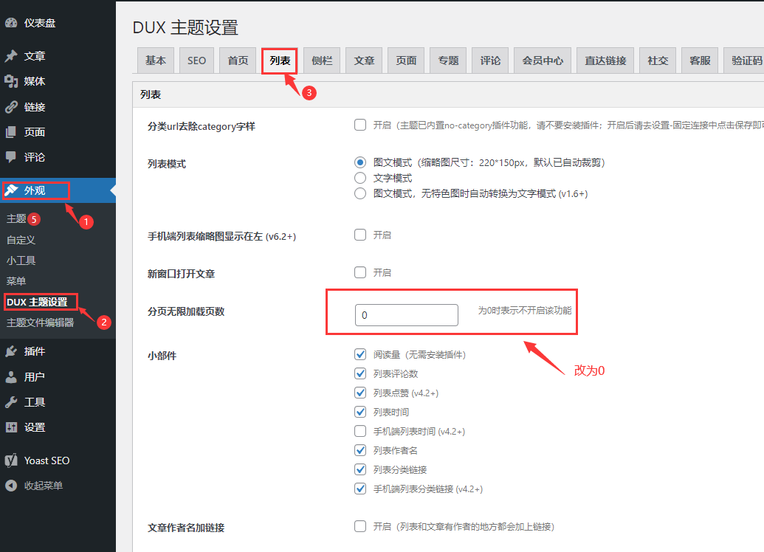This screenshot has height=552, width=764.
Task: Open 用户 in the sidebar menu
Action: click(58, 376)
